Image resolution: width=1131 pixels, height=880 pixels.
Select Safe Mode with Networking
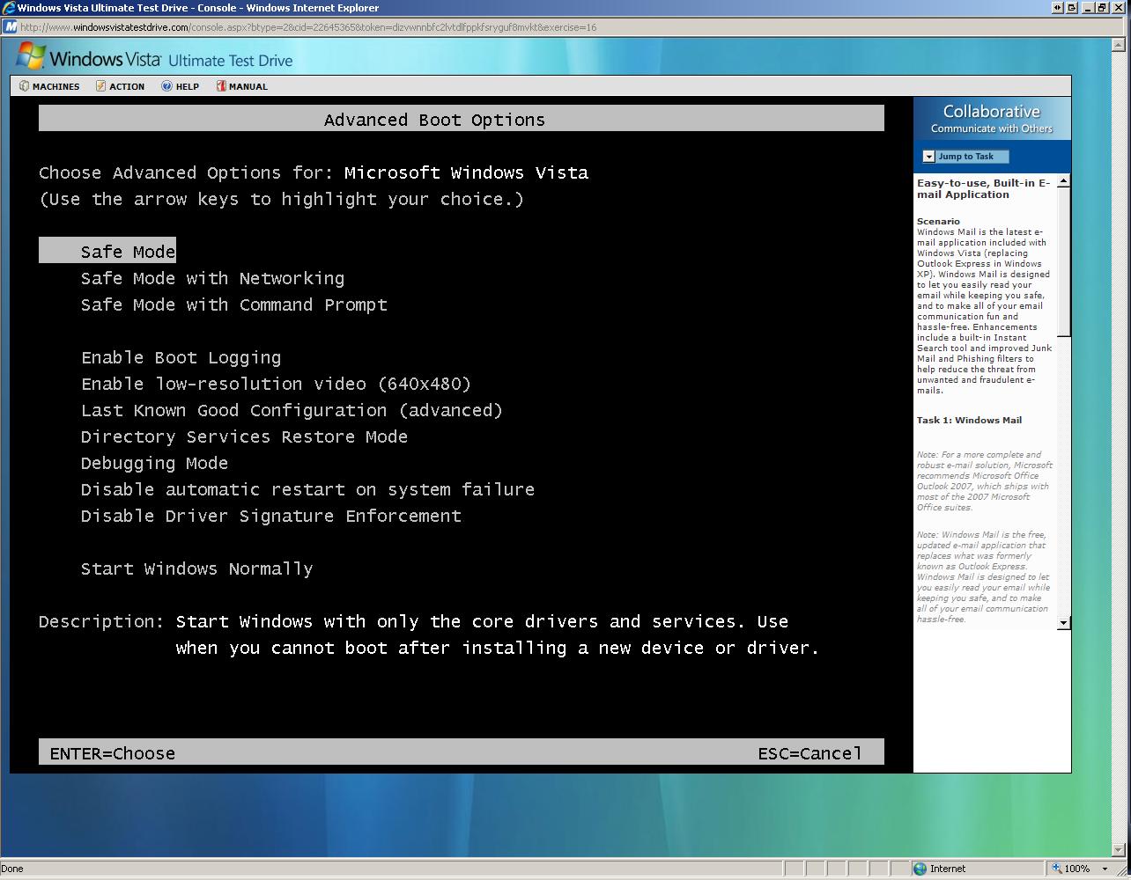[212, 278]
